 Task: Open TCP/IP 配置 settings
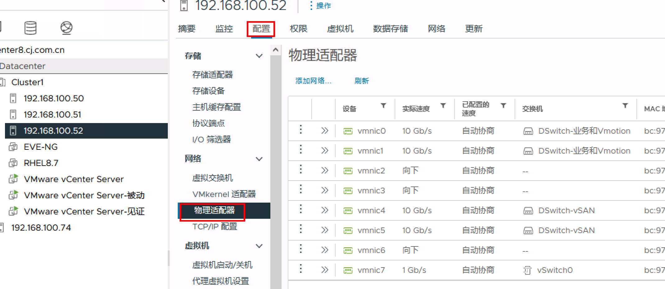(215, 227)
